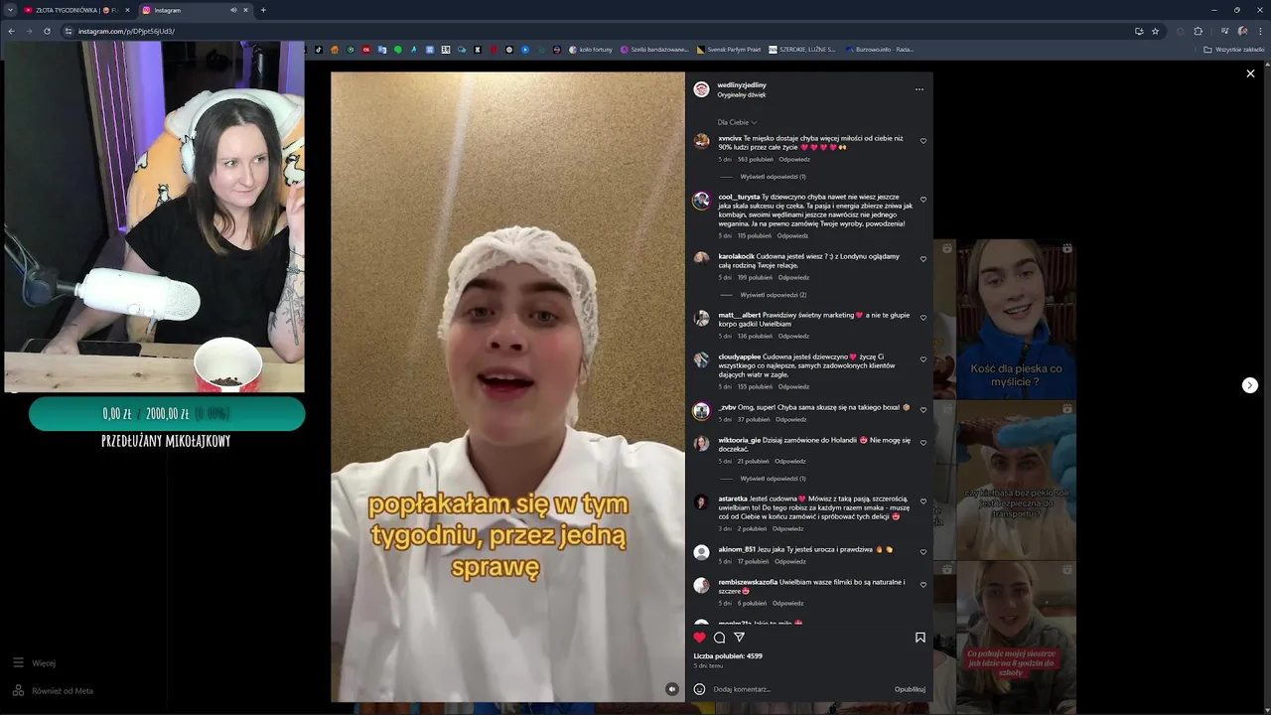Reply to xvncivx's comment via 'Odpowiedz'
The height and width of the screenshot is (715, 1271).
pos(794,159)
